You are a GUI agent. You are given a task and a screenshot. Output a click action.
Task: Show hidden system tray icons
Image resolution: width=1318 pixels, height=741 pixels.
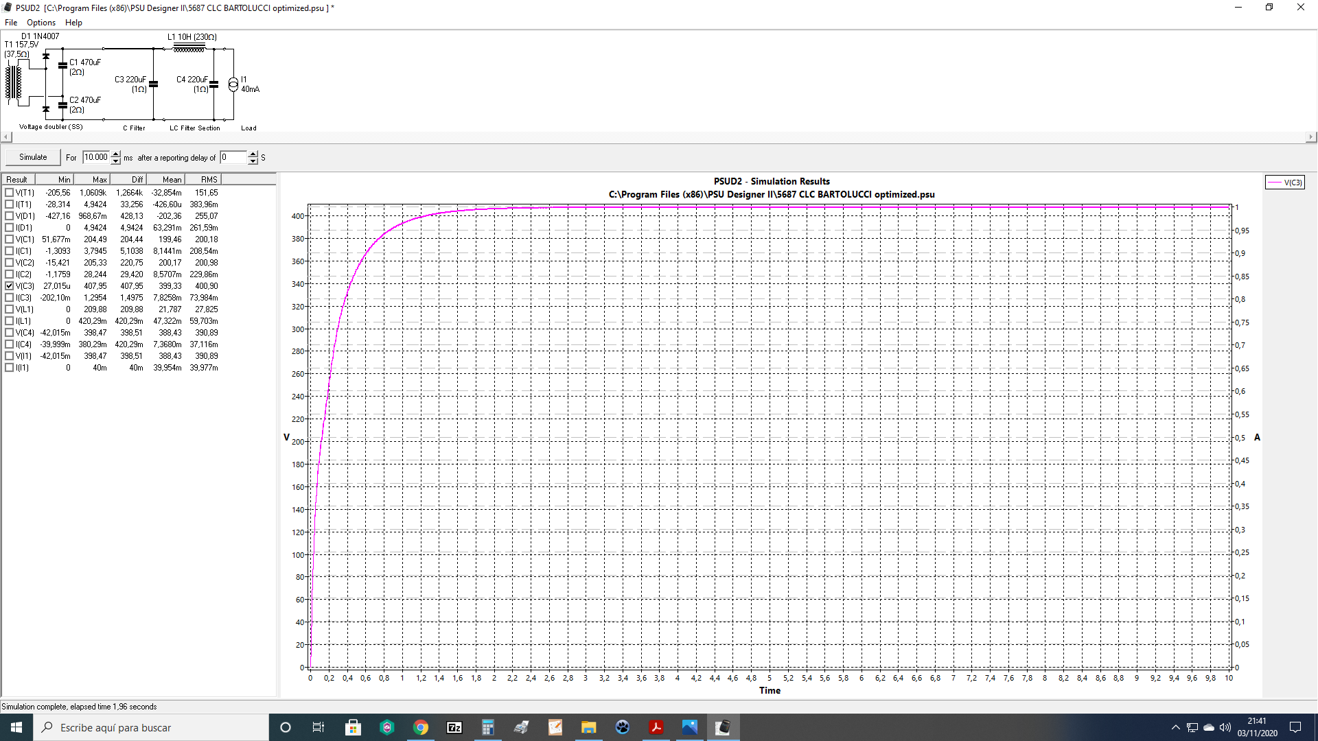[1175, 727]
